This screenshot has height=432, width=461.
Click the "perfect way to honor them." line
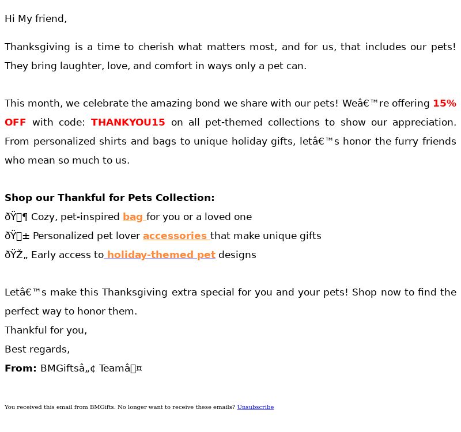pos(71,311)
